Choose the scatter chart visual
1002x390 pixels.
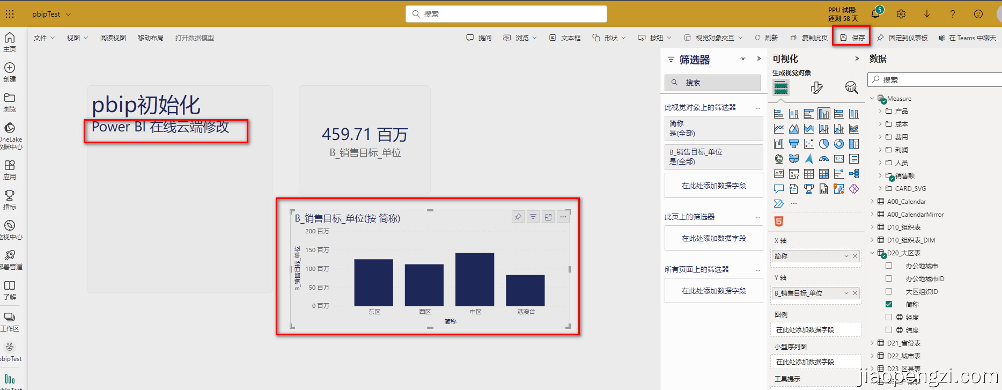pos(809,144)
